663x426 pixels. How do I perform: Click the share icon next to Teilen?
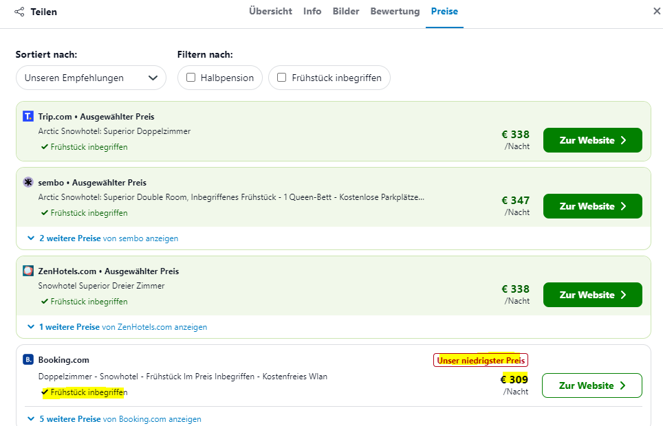(19, 12)
